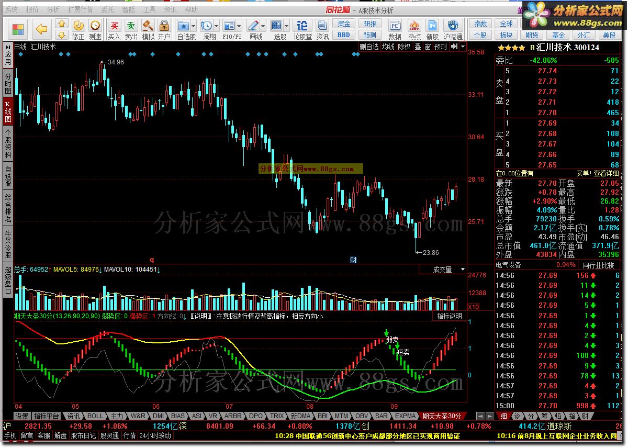Click the 选股 stock picker icon
This screenshot has height=448, width=628.
click(x=277, y=26)
